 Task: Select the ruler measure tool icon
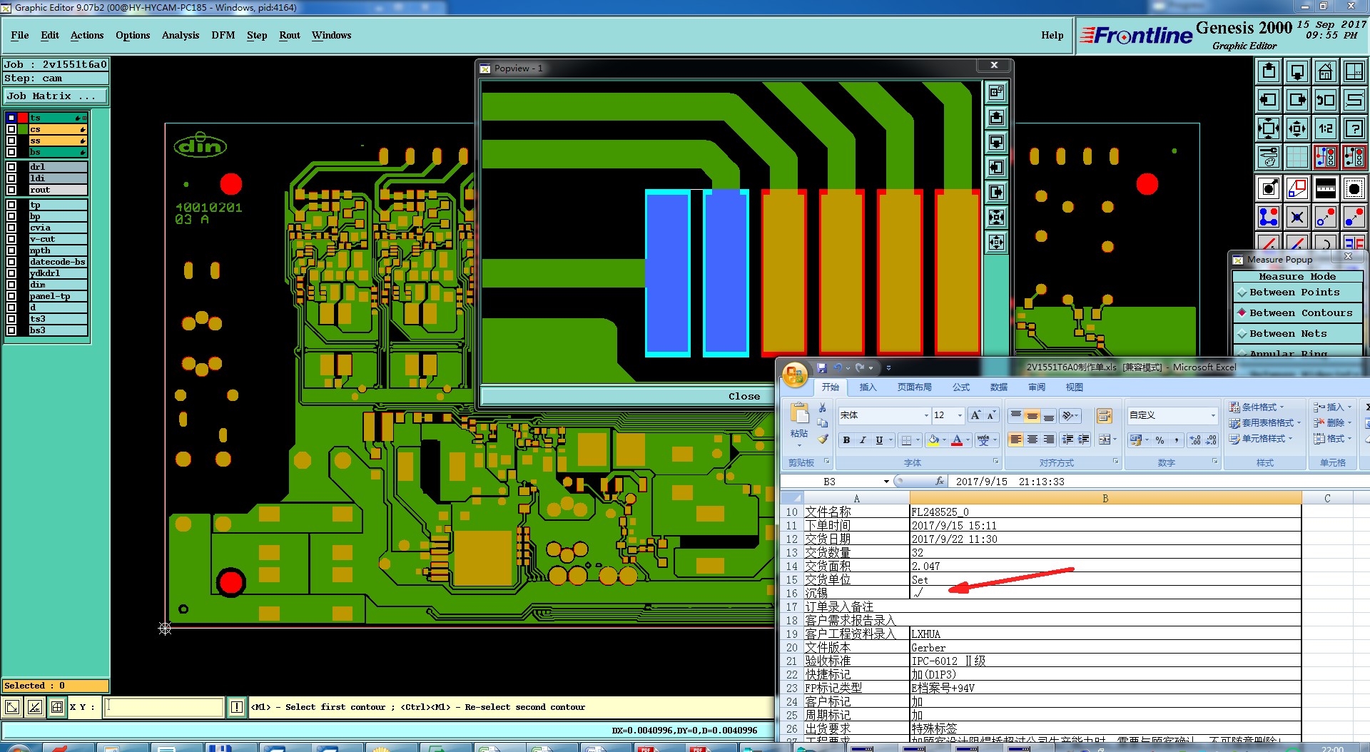point(1326,188)
